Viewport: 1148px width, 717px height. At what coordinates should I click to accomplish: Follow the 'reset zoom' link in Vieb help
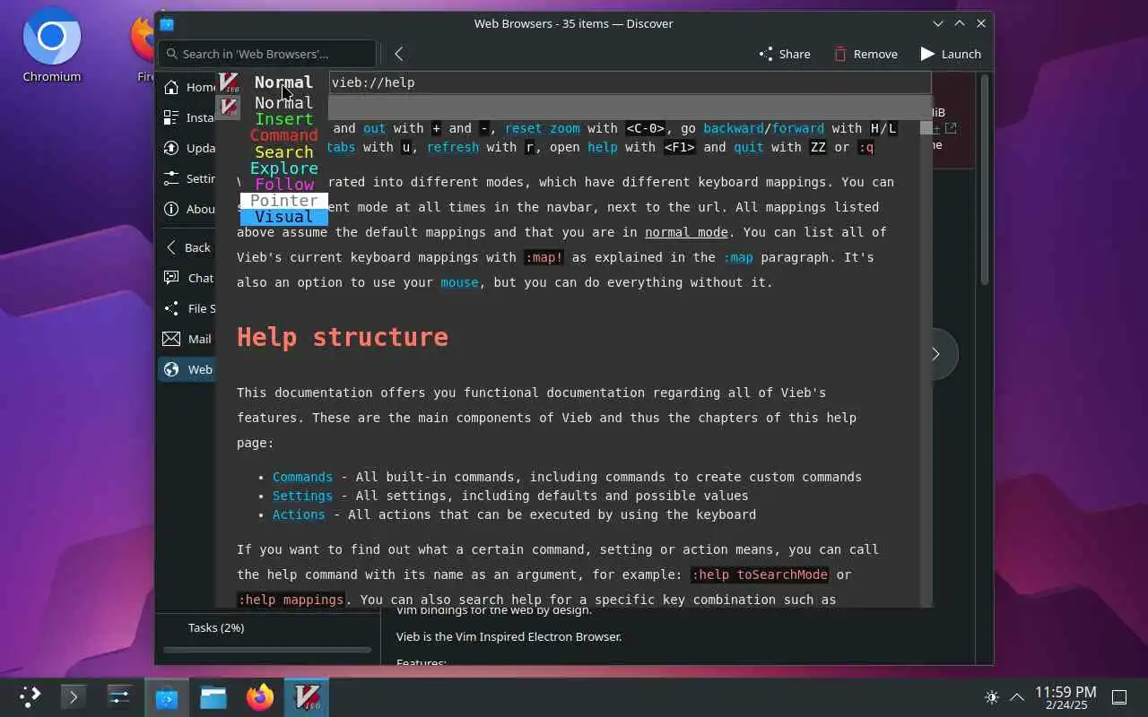click(542, 128)
